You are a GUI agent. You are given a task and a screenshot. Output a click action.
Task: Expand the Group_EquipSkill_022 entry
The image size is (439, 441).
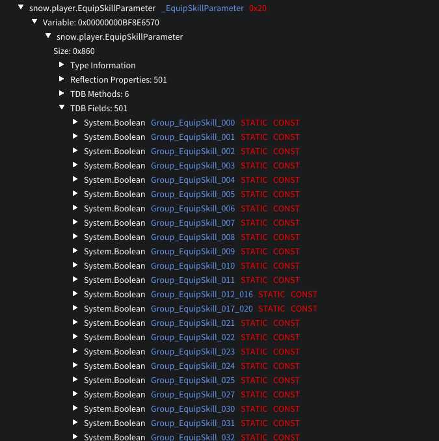tap(76, 337)
